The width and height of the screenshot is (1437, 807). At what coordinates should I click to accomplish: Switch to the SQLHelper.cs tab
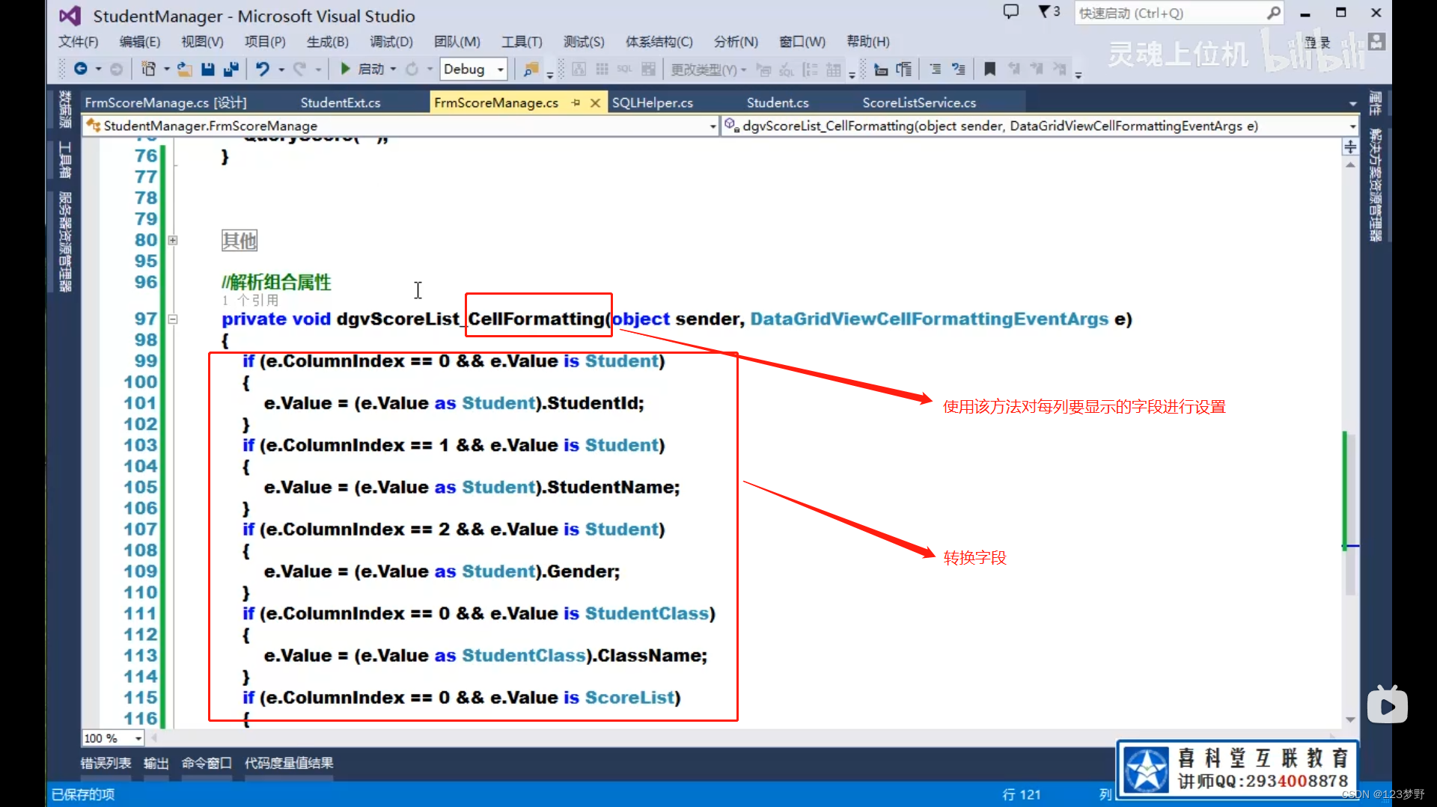653,102
